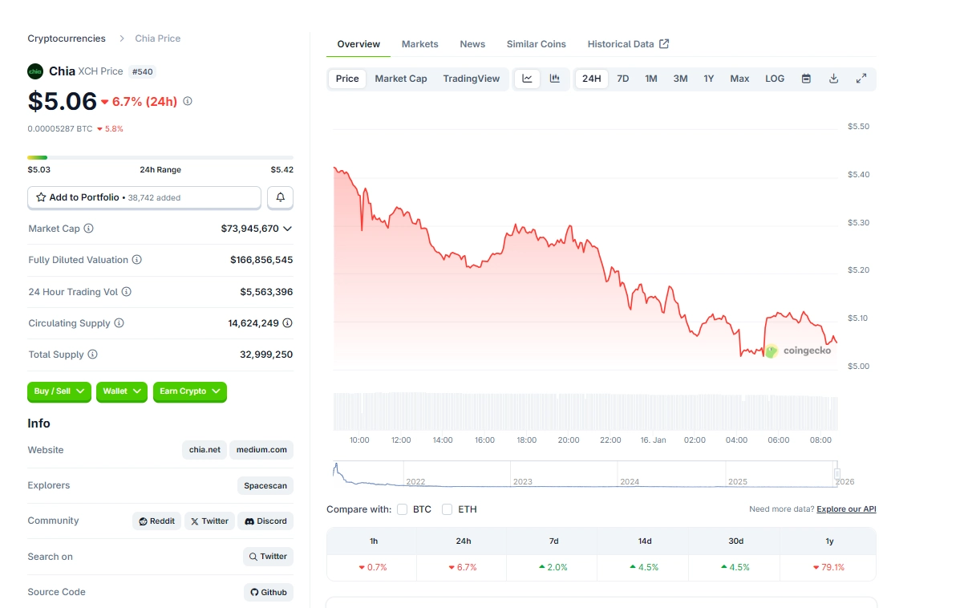The height and width of the screenshot is (608, 972).
Task: Click the price alert bell icon
Action: (281, 197)
